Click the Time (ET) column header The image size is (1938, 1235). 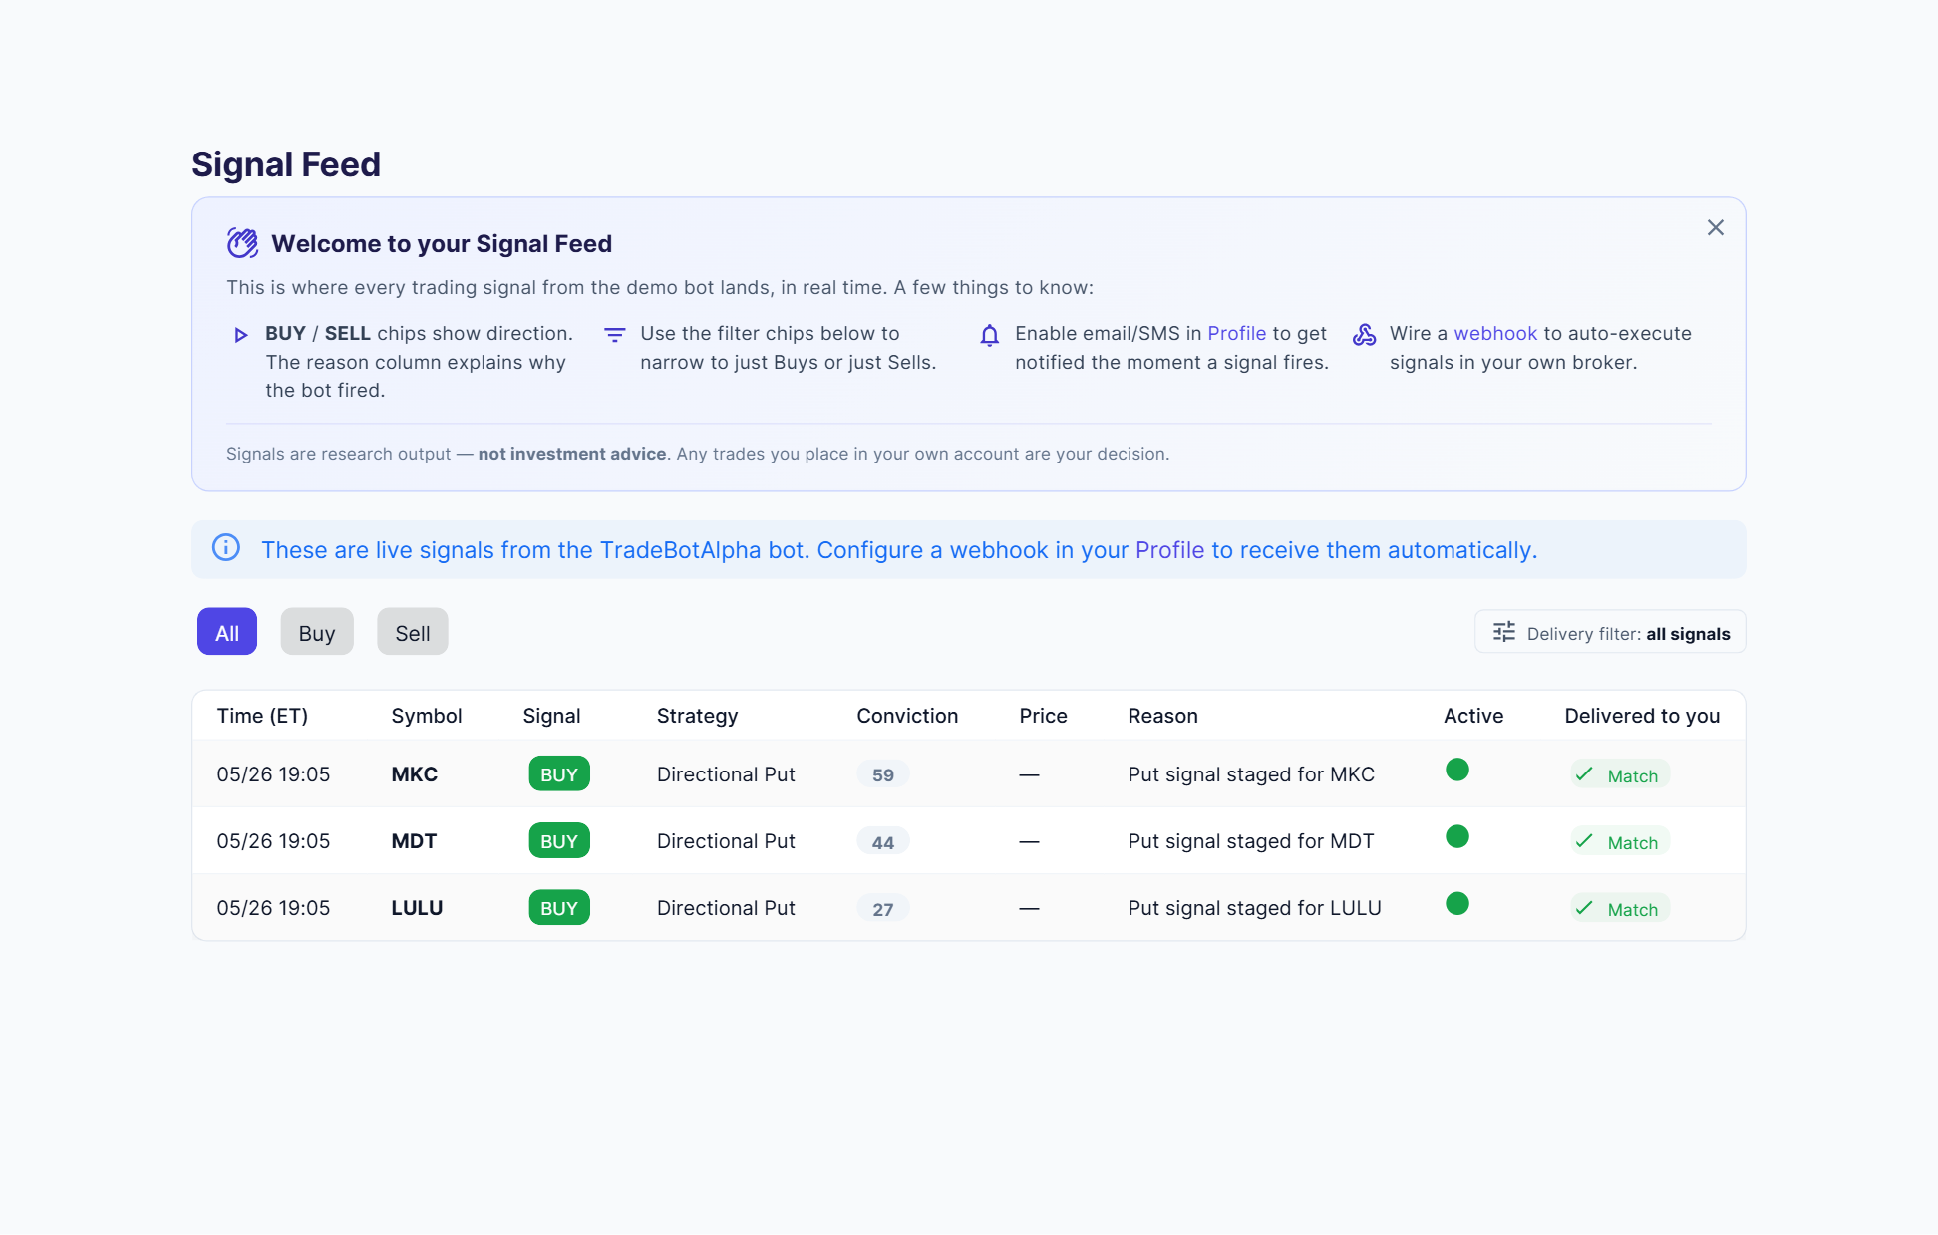tap(262, 716)
